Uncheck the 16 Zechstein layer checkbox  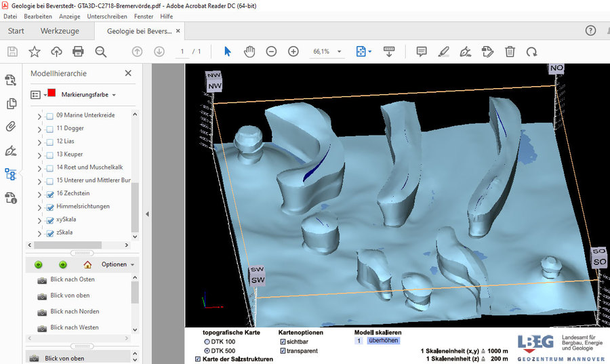[49, 194]
